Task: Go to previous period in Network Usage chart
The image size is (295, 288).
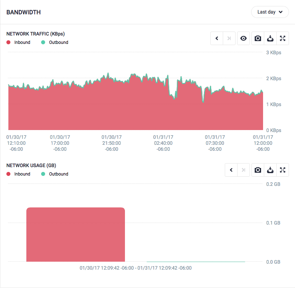Action: click(x=231, y=170)
